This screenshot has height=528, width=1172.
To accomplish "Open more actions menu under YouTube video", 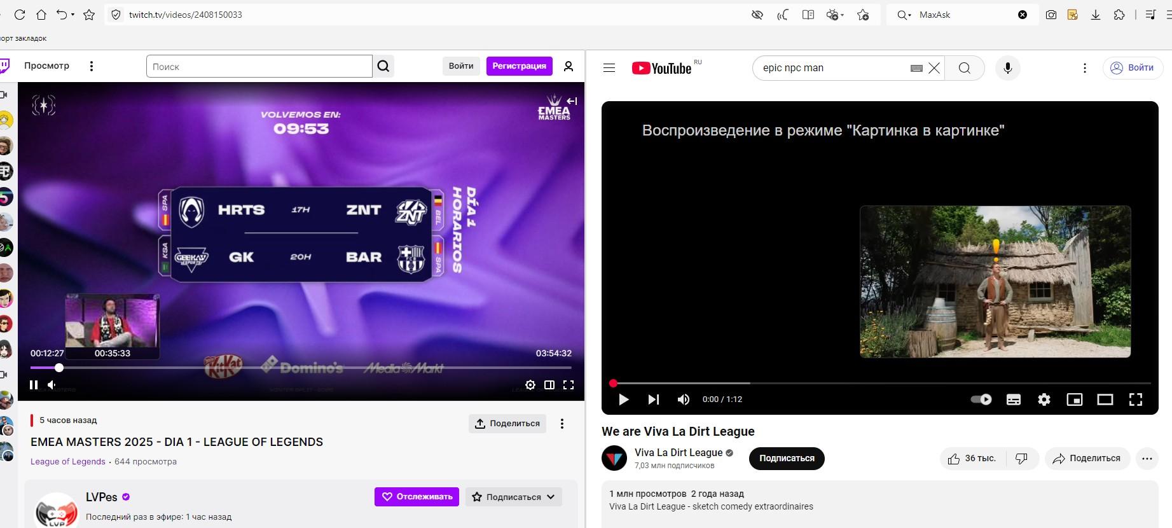I will [x=1147, y=459].
